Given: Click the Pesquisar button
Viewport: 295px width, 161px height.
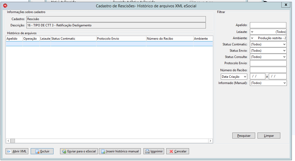Looking at the screenshot, I should tap(244, 135).
